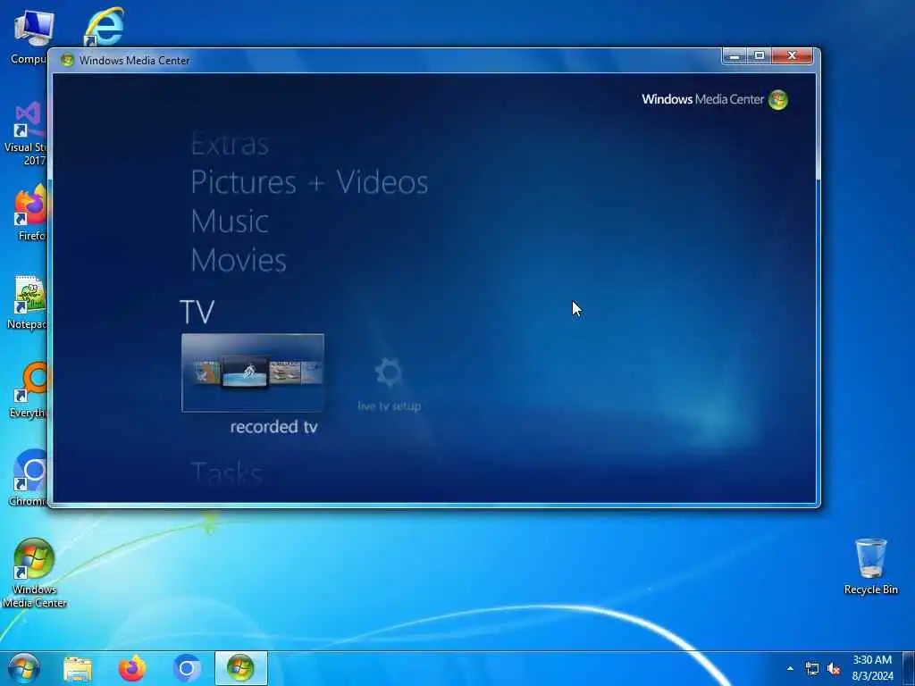
Task: Select the Recycle Bin desktop icon
Action: click(870, 565)
